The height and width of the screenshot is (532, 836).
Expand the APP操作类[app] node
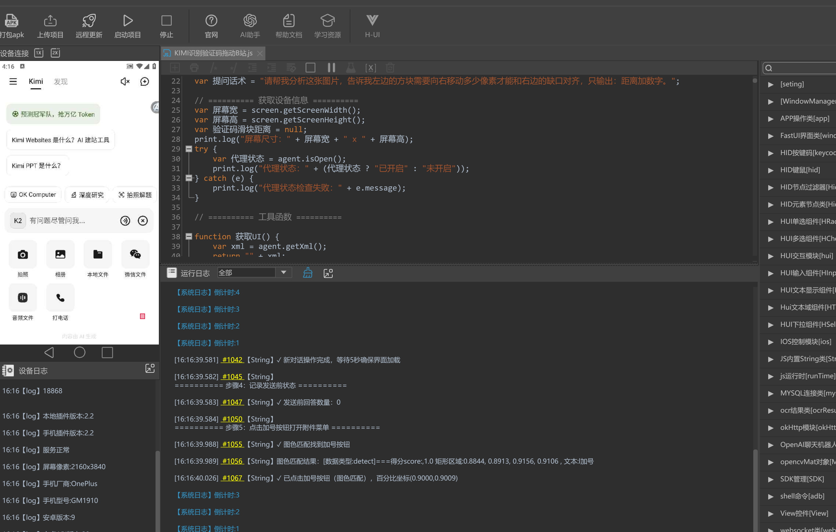[770, 119]
